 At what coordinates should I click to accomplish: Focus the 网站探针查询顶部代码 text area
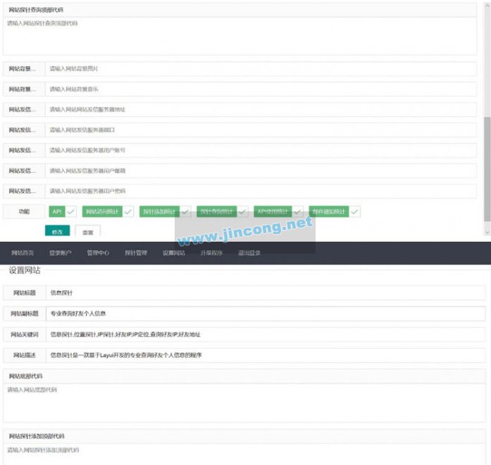tap(240, 36)
